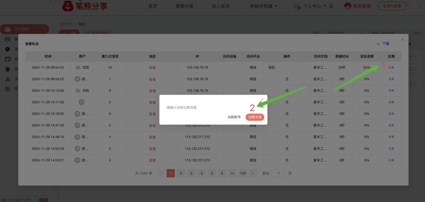Click the 笔熊分享 bear logo
Image resolution: width=425 pixels, height=202 pixels.
coord(68,6)
